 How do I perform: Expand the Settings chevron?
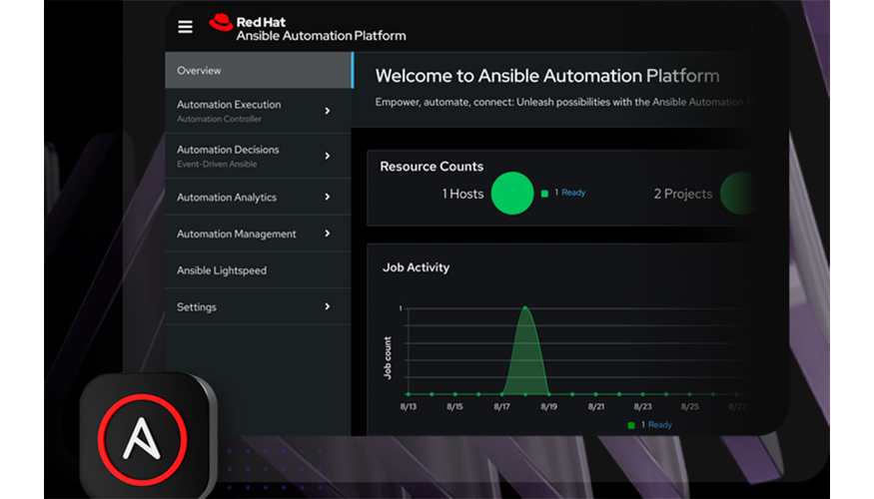click(327, 306)
